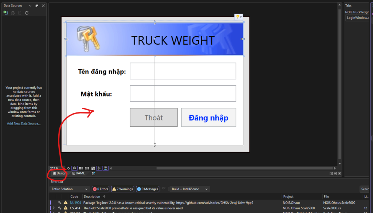
Task: Toggle snapping to snaplines
Action: [x=99, y=168]
